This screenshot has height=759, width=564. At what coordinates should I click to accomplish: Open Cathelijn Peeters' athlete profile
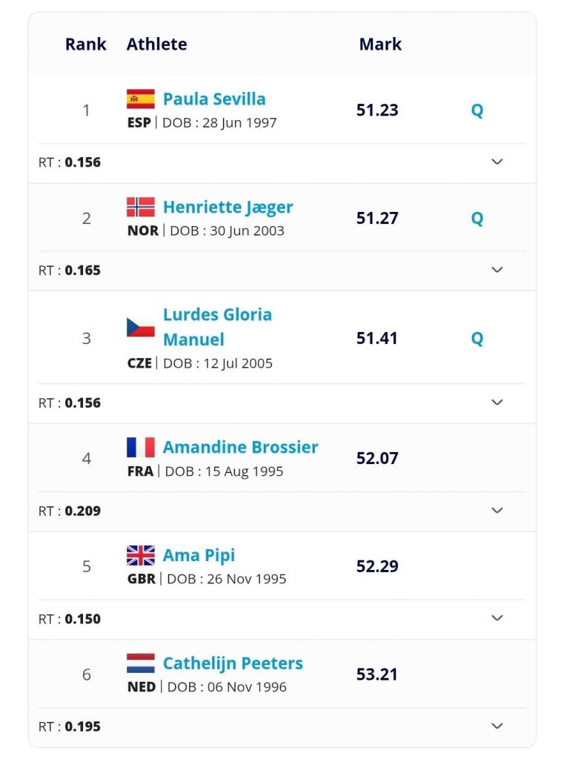pyautogui.click(x=233, y=663)
